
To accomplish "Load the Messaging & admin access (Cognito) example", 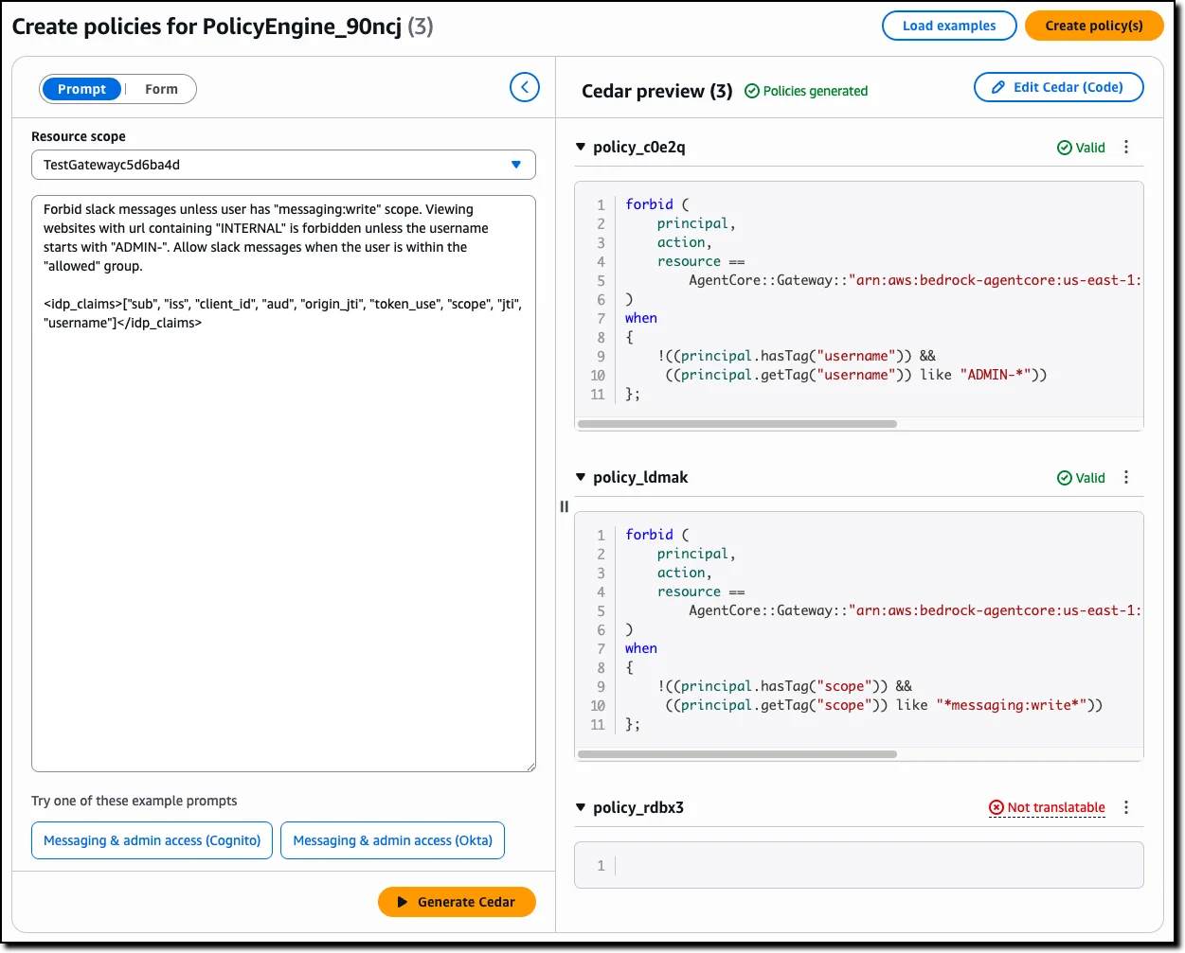I will point(152,840).
